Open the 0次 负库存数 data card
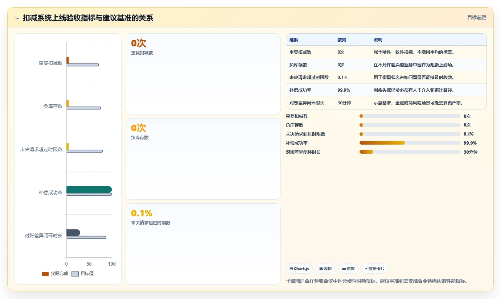 [x=203, y=159]
